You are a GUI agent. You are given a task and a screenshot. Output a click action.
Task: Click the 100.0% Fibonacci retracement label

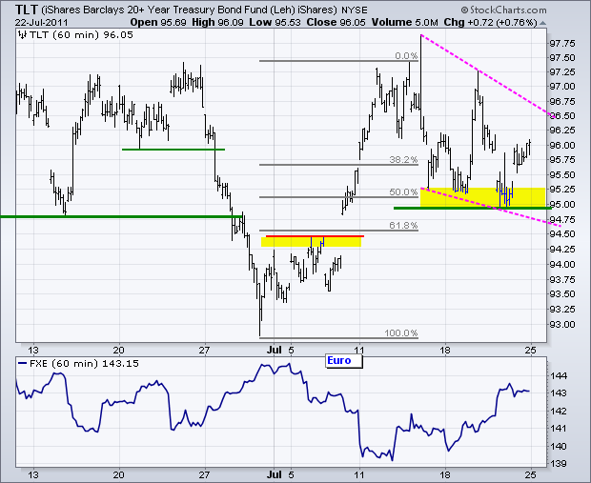coord(401,333)
